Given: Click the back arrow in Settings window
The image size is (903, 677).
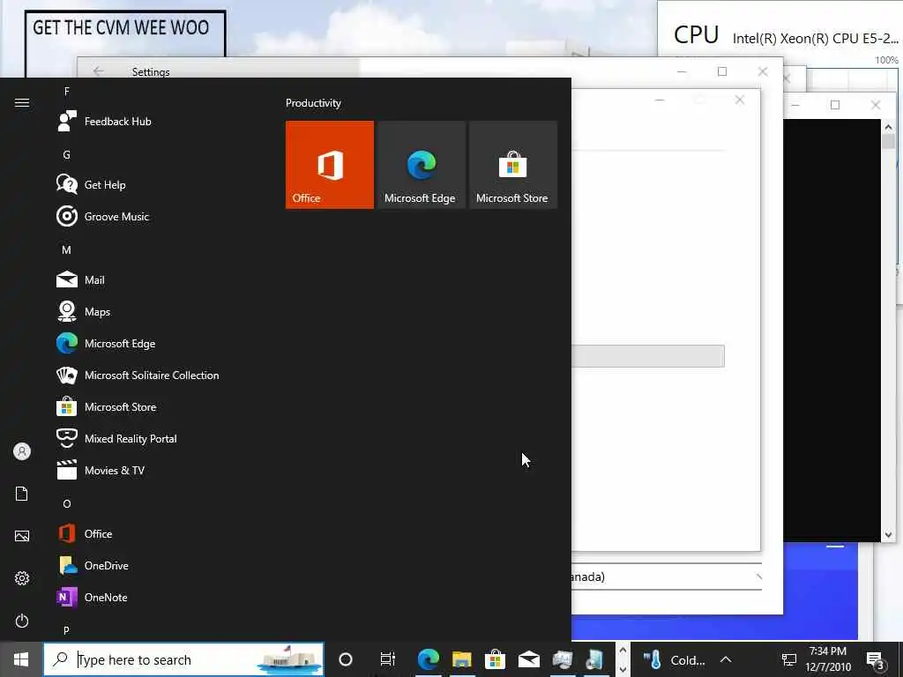Looking at the screenshot, I should click(99, 71).
